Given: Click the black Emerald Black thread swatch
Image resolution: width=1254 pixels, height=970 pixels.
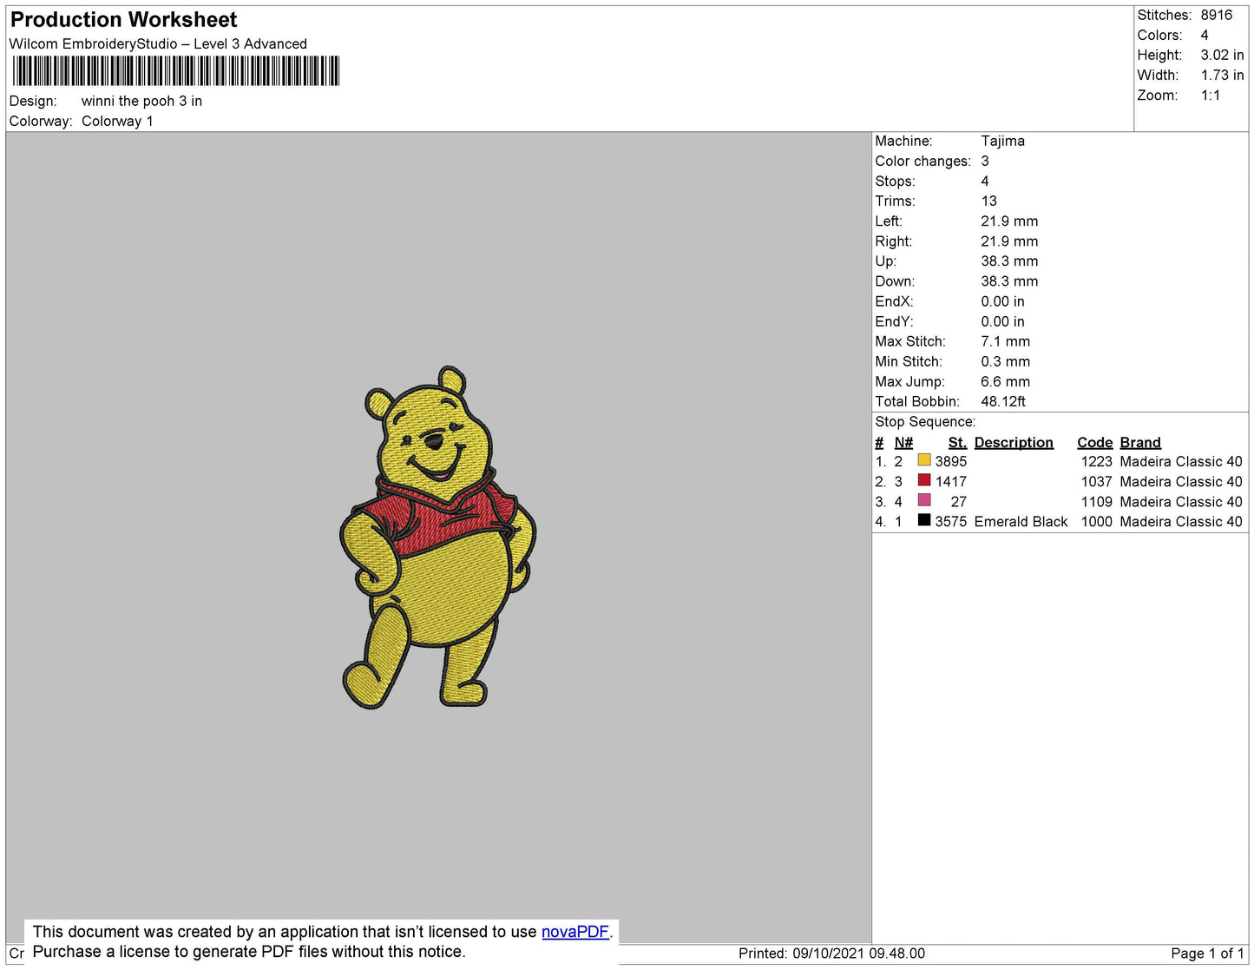Looking at the screenshot, I should tap(924, 520).
